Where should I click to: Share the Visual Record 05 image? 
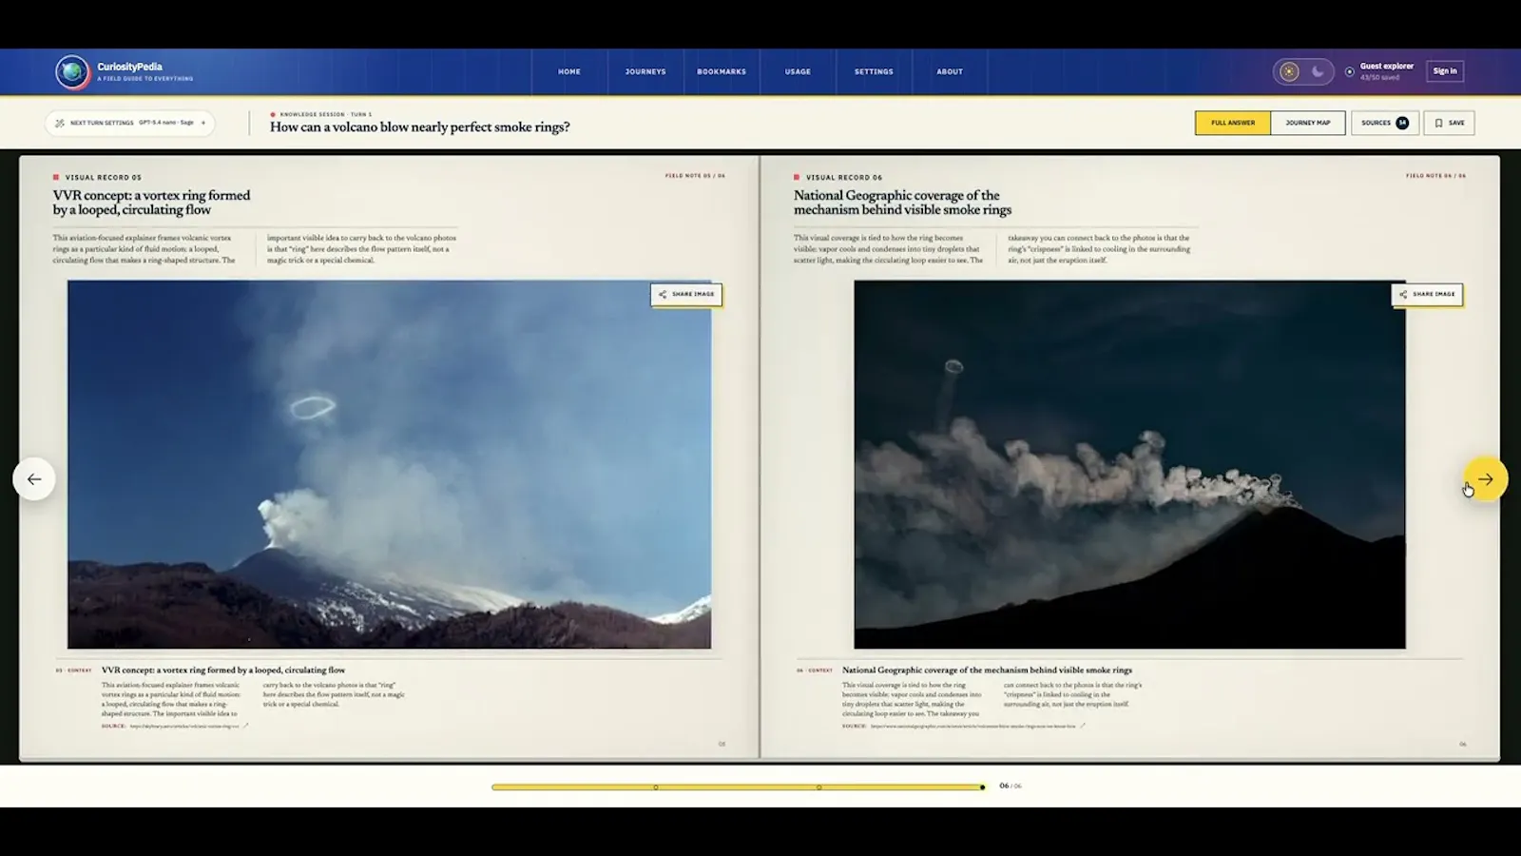[686, 294]
